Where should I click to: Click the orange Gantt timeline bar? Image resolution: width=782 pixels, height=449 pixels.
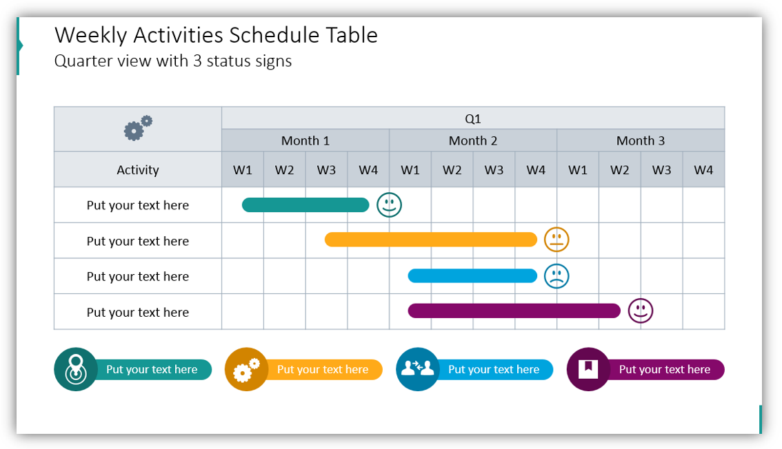430,240
